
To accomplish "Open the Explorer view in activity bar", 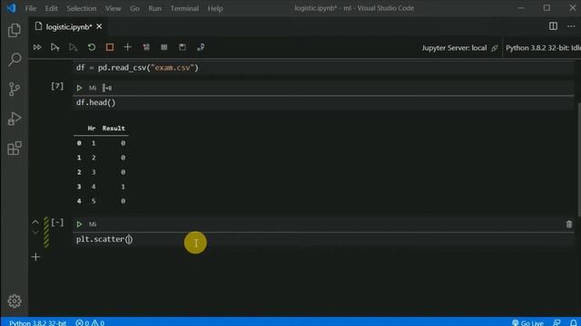I will click(15, 30).
